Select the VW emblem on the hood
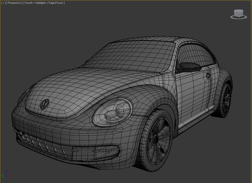Screen dimensions: 252x183 click(44, 104)
